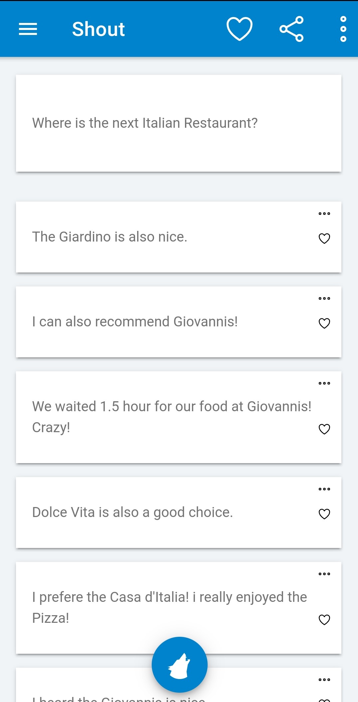358x702 pixels.
Task: Tap the share icon in the header
Action: tap(291, 29)
